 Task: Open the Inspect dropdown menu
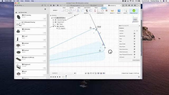(112, 13)
